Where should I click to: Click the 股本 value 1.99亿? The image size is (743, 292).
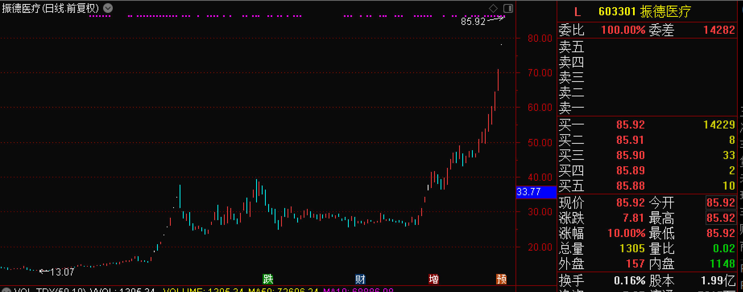(718, 280)
